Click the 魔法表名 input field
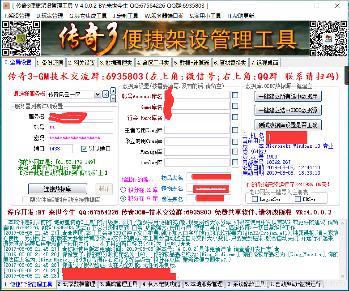The image size is (349, 291). tap(209, 198)
